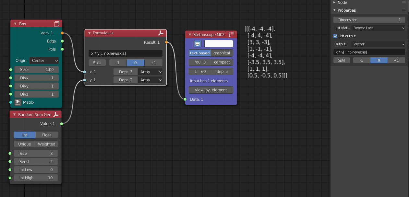Viewport: 409px width, 197px height.
Task: Click the dep 5 depth field
Action: pyautogui.click(x=222, y=71)
